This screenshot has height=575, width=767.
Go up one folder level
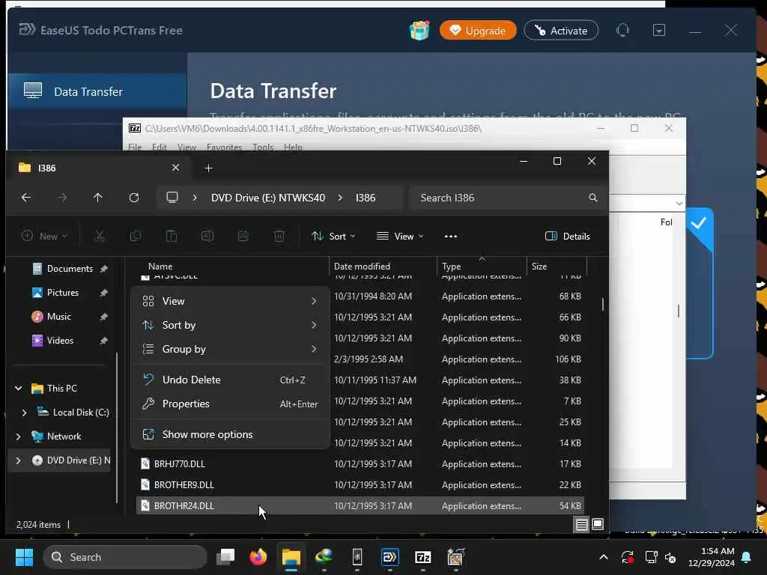(98, 198)
